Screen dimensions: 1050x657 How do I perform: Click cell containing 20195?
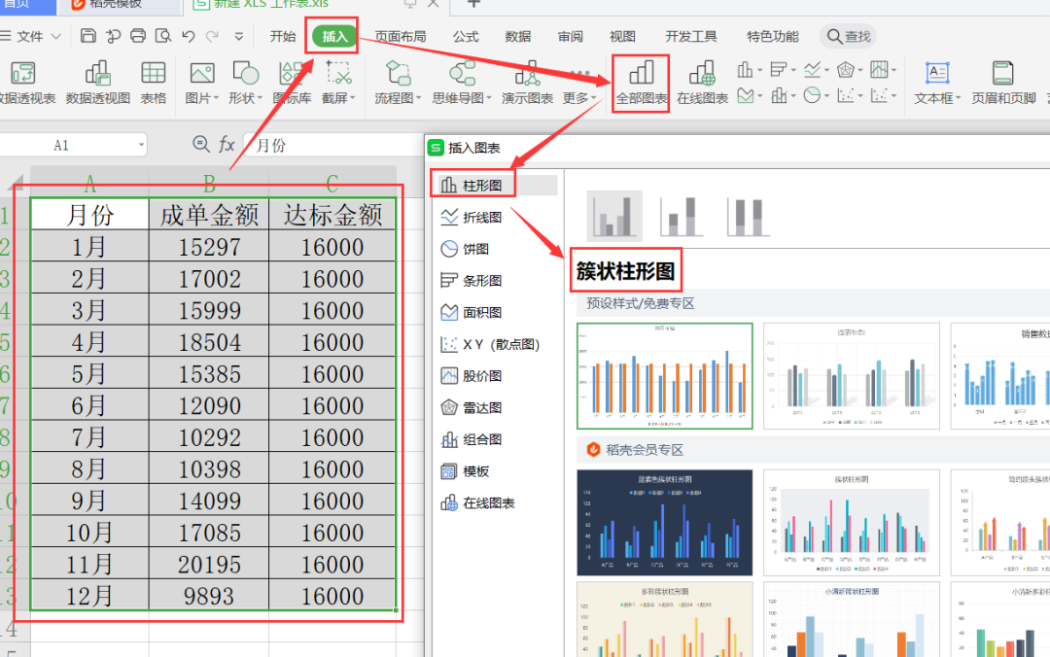tap(209, 565)
